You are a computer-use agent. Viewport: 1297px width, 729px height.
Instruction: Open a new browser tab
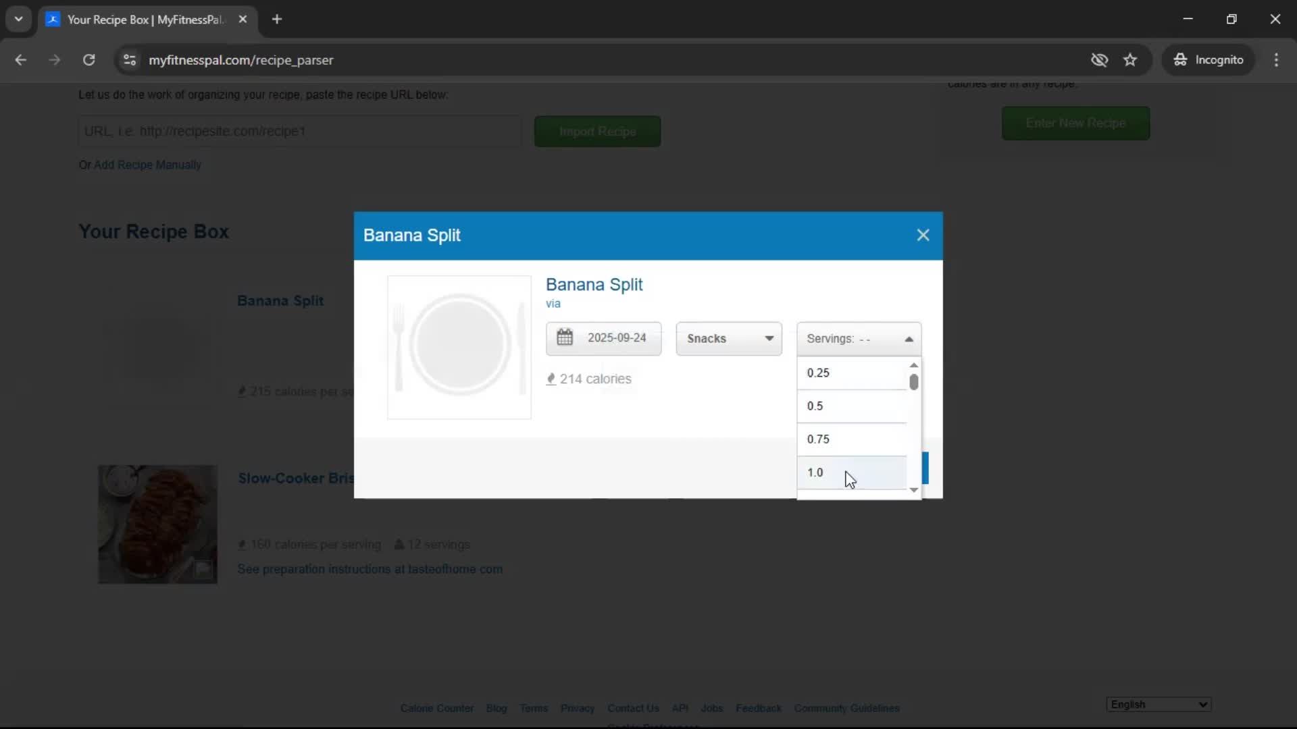click(277, 20)
